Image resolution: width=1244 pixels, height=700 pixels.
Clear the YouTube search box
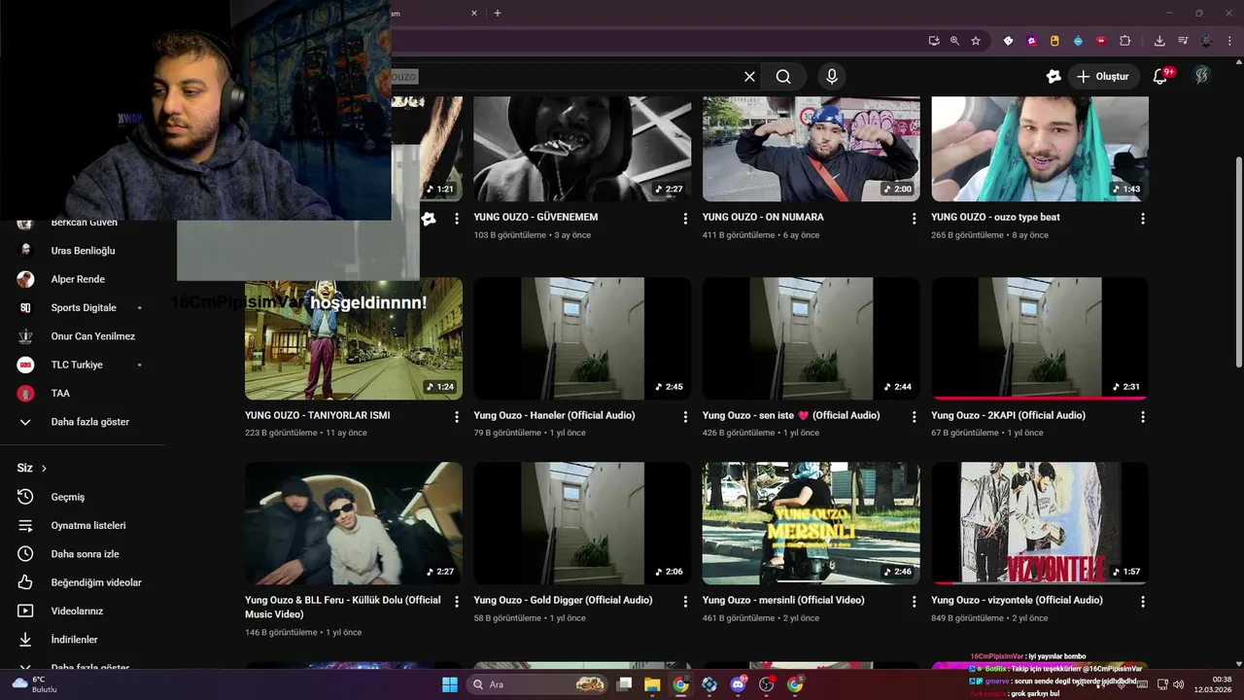click(749, 77)
